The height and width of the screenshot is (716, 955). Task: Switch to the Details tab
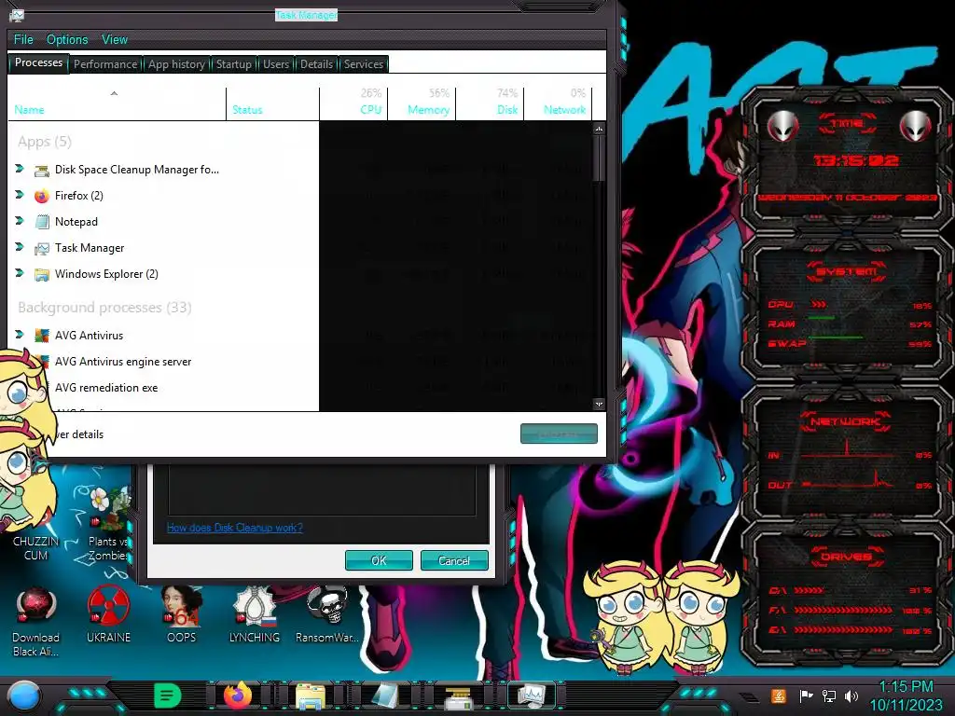tap(317, 64)
